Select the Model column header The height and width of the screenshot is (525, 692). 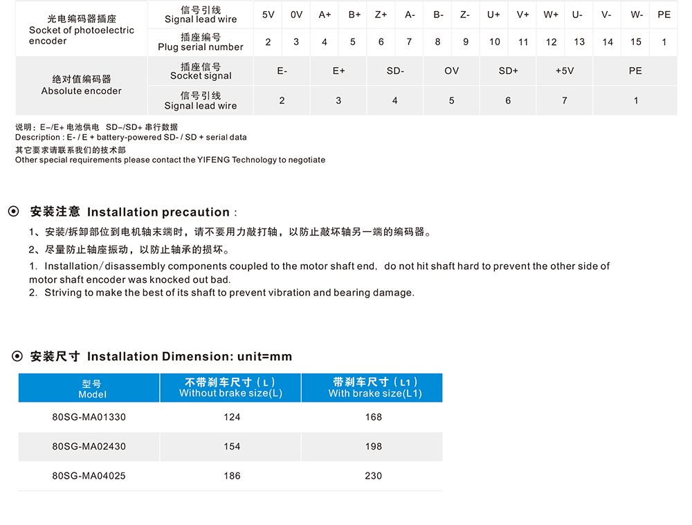(89, 388)
